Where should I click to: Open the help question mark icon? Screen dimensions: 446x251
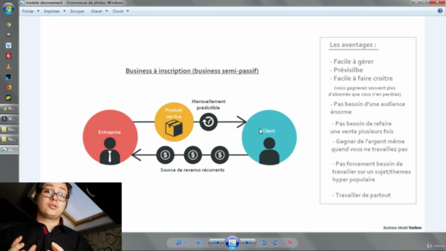(x=440, y=11)
